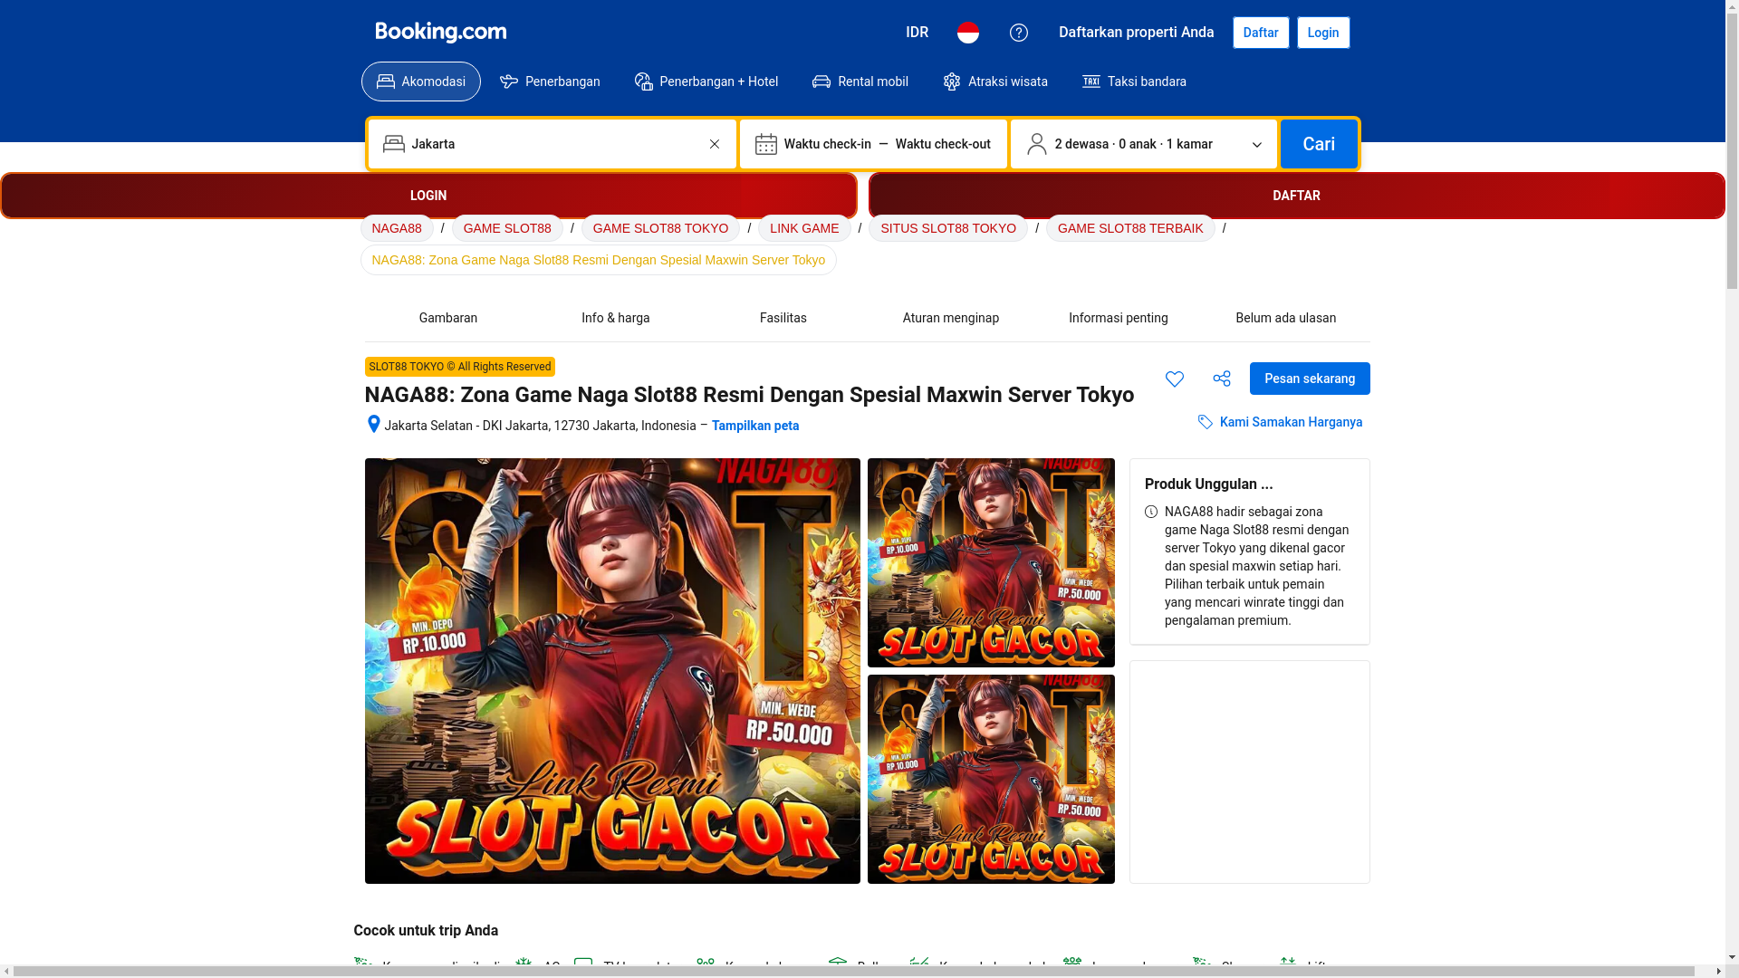Screen dimensions: 1739x978
Task: Click the Pesan sekarang button
Action: [1310, 379]
